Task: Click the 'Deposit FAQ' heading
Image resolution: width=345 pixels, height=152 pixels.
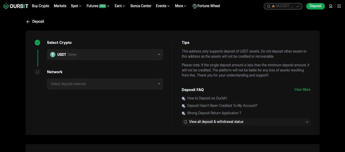Action: tap(193, 90)
